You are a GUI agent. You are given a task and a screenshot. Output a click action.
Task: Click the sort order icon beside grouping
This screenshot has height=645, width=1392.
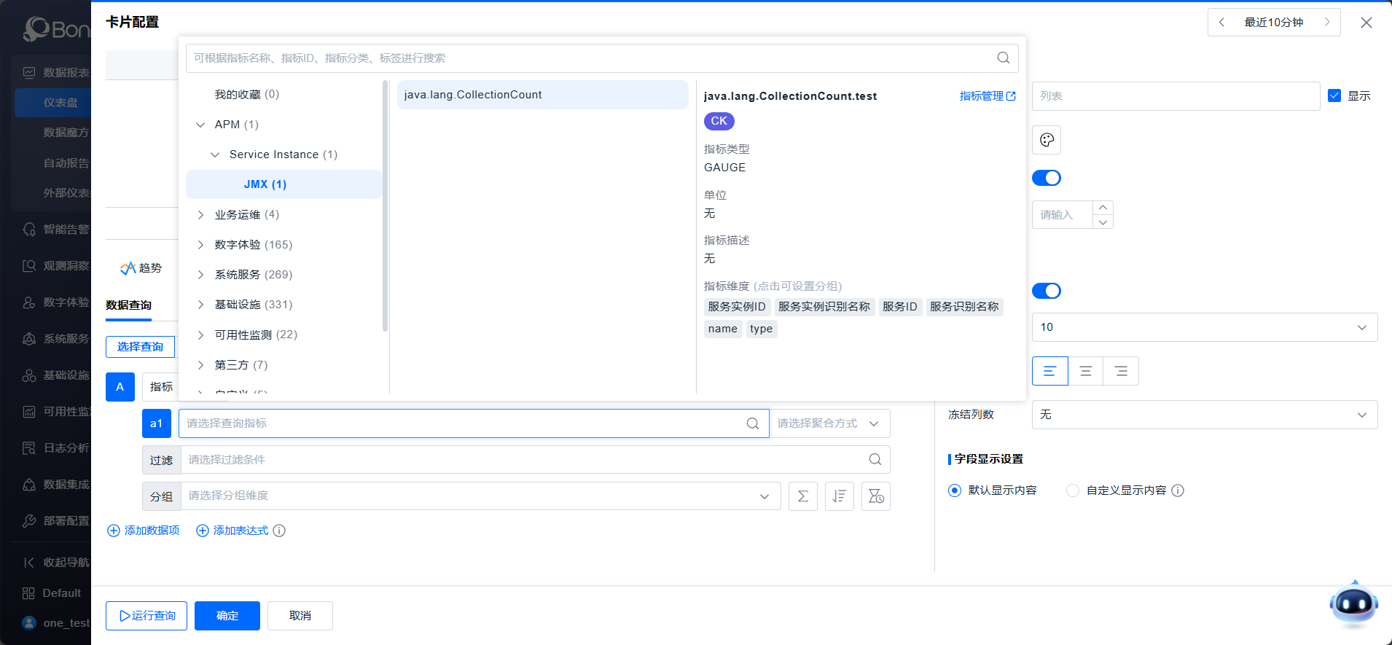(839, 496)
